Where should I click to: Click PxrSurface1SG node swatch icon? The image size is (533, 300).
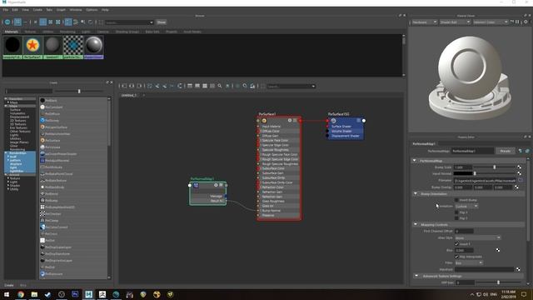click(x=333, y=120)
